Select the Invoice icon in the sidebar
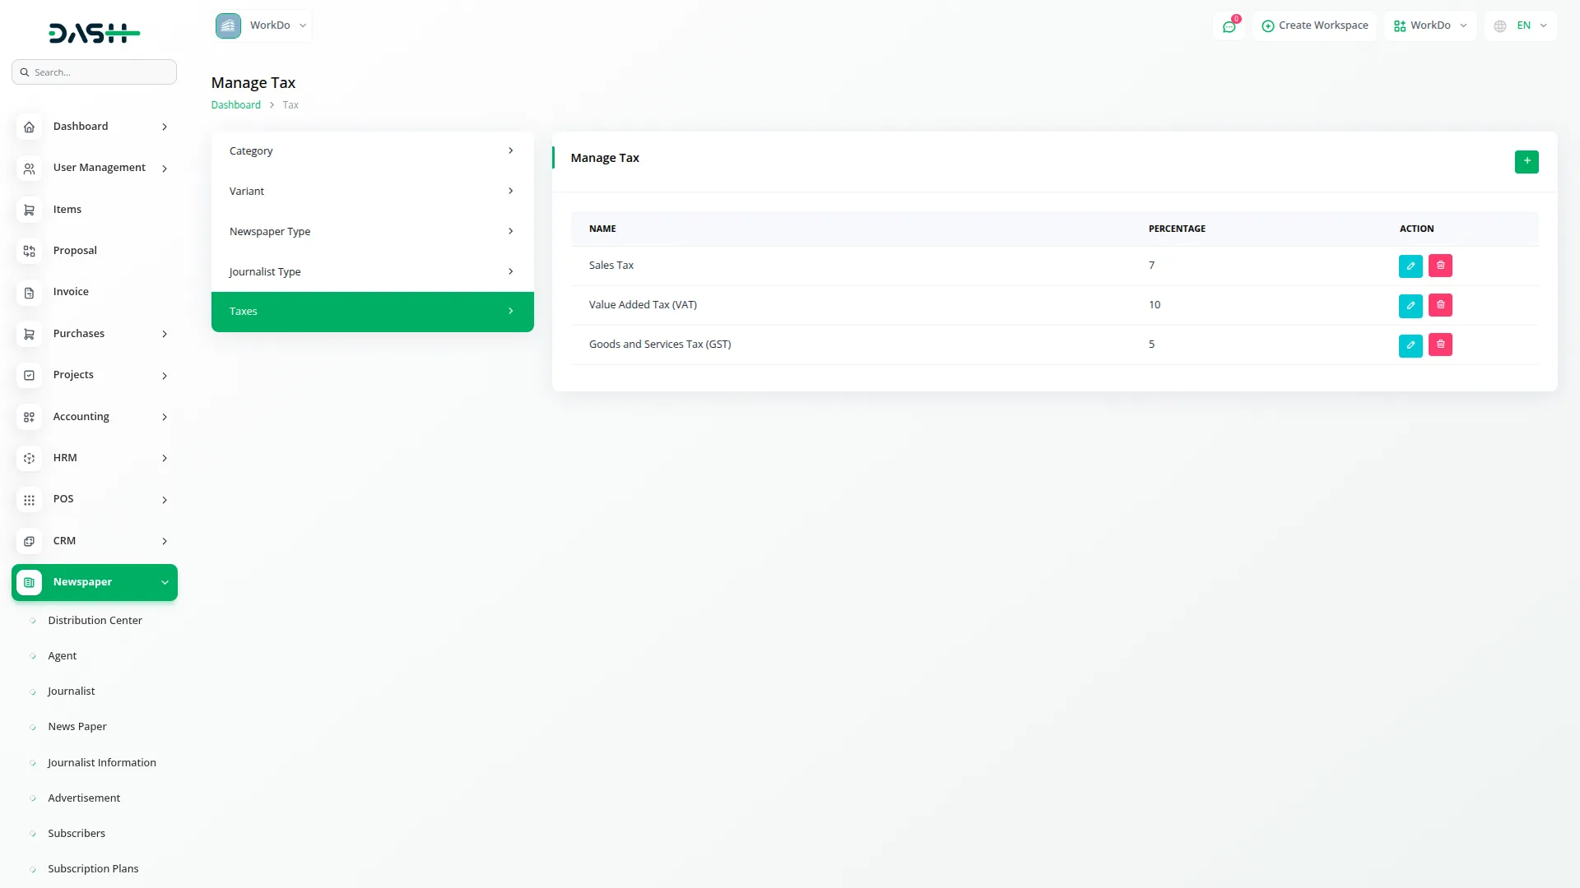This screenshot has width=1580, height=888. pos(30,292)
